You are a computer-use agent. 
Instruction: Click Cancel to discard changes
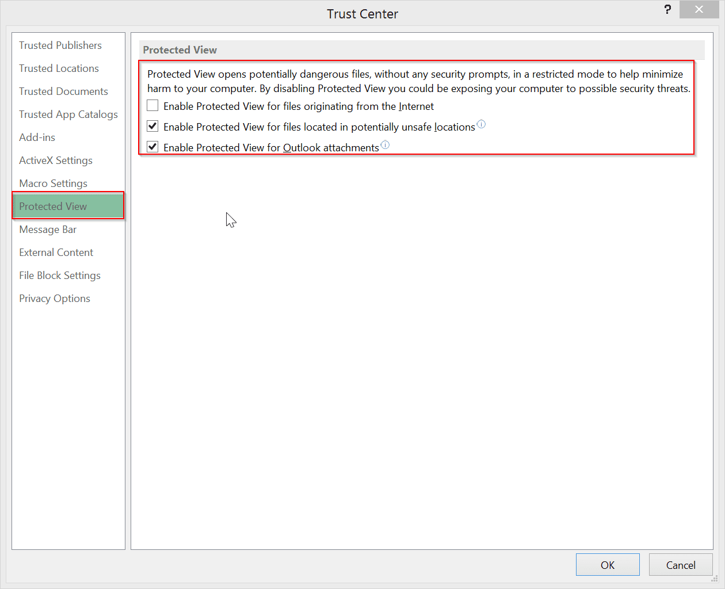coord(681,565)
